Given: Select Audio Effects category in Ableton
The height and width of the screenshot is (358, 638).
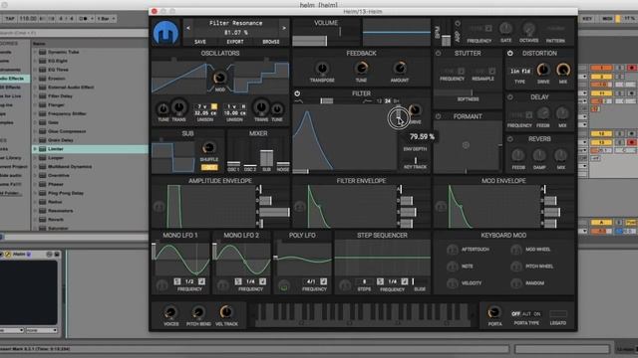Looking at the screenshot, I should point(14,79).
